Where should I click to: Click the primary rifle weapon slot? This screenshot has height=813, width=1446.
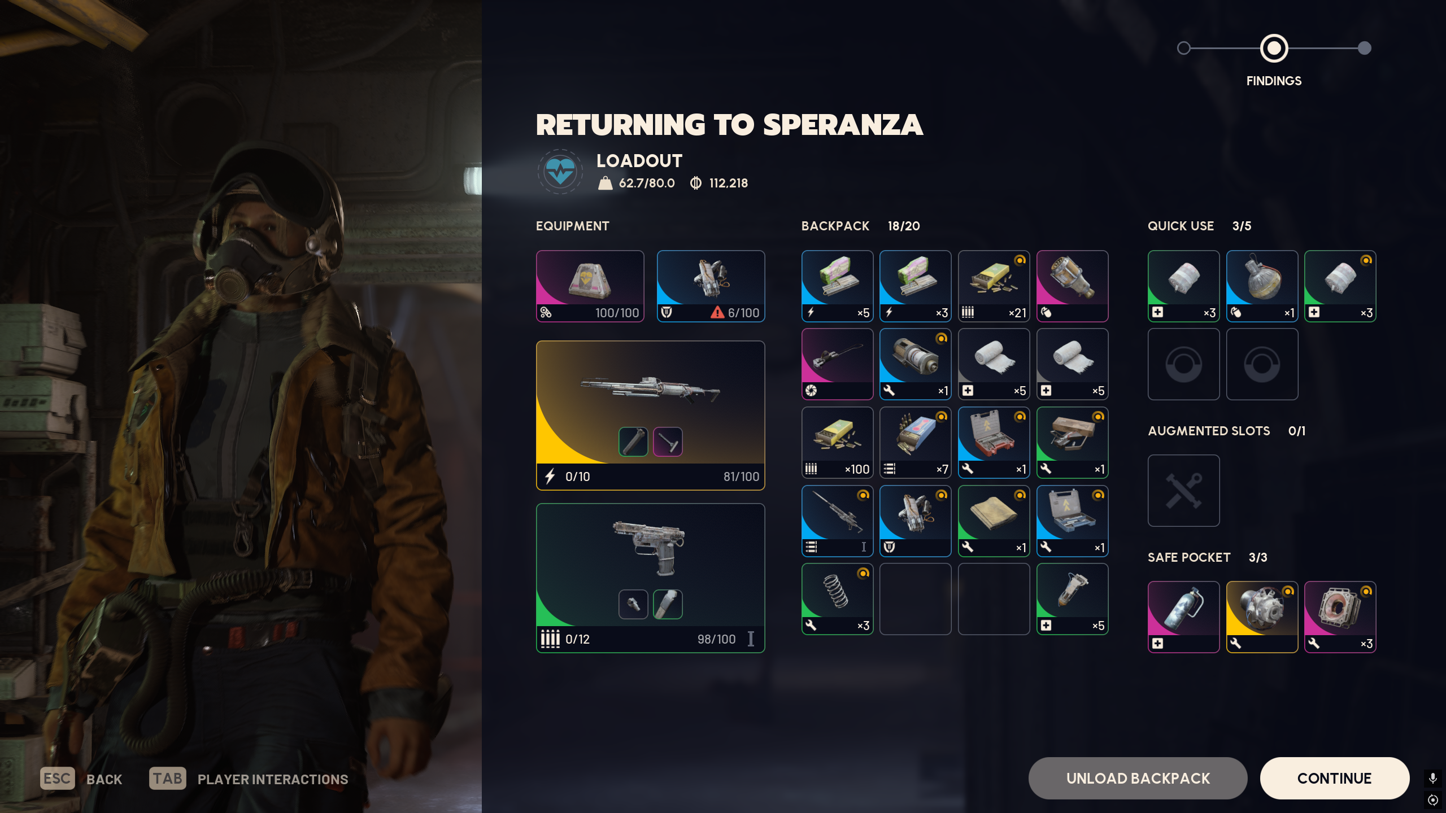650,415
